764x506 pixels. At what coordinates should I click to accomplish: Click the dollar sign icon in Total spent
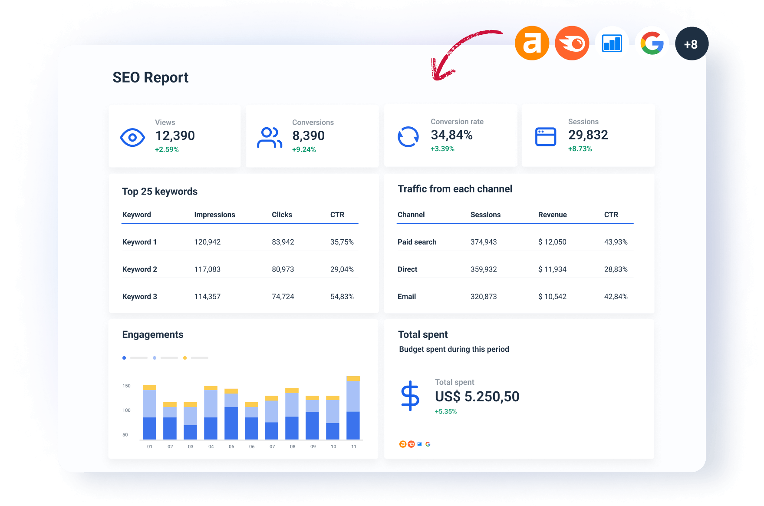pos(410,396)
